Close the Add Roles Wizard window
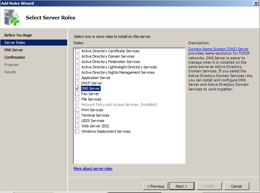 pos(256,3)
